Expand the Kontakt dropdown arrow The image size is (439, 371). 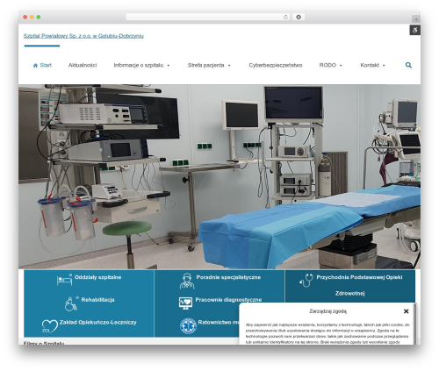(x=384, y=66)
